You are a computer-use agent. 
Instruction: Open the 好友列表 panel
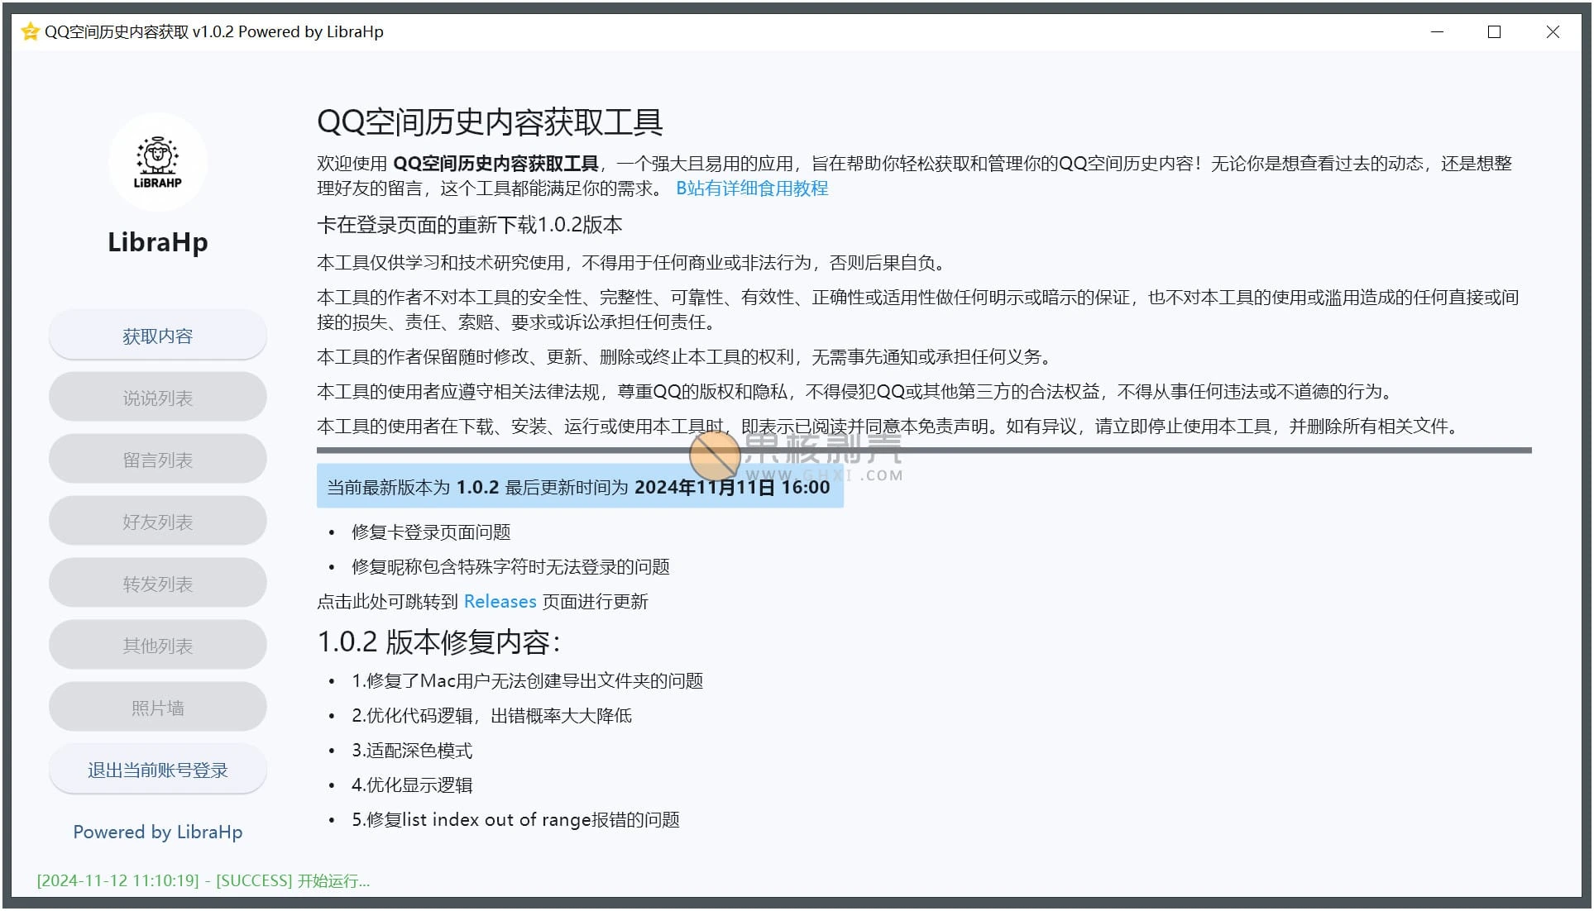click(157, 521)
